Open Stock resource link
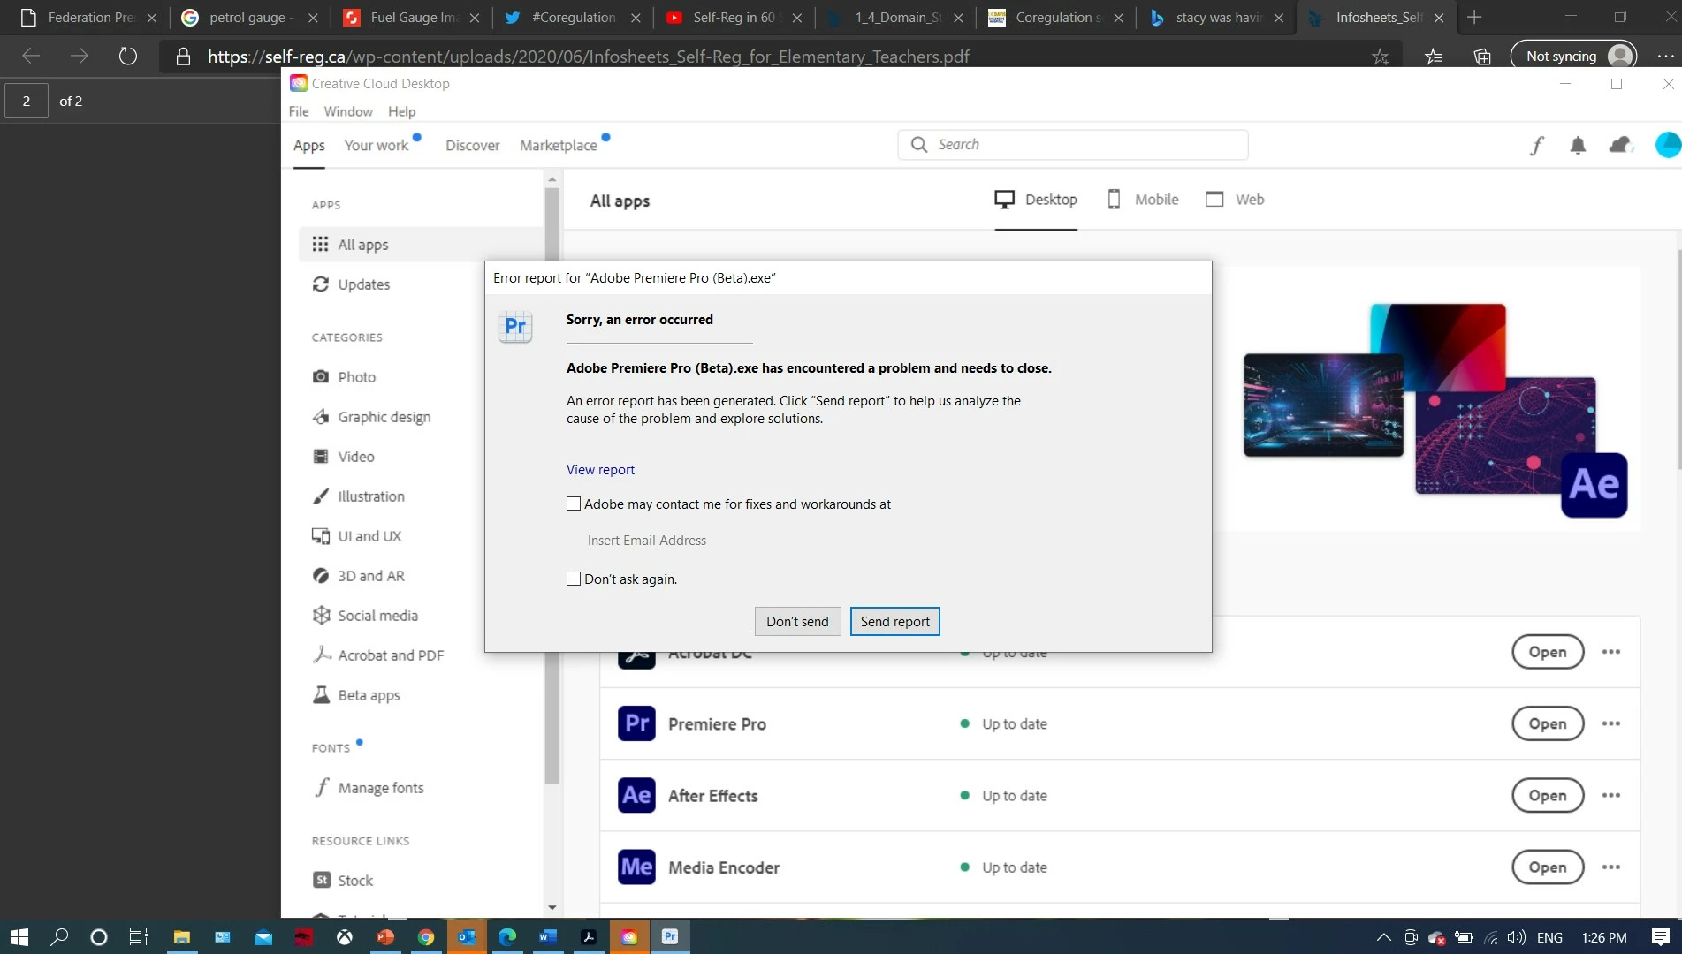1682x954 pixels. pyautogui.click(x=354, y=881)
